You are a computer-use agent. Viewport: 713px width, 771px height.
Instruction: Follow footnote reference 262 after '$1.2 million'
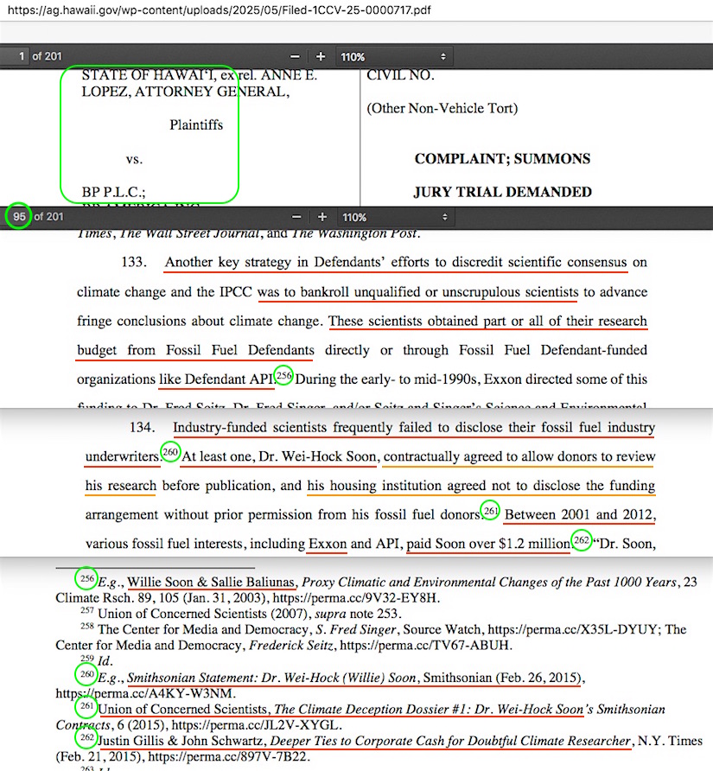pos(581,540)
